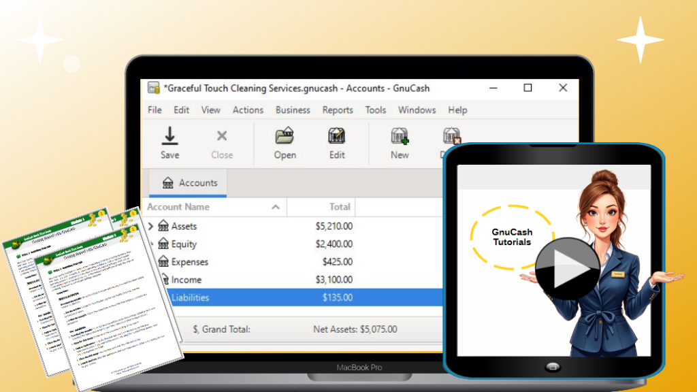Open the File menu
This screenshot has width=697, height=392.
coord(155,110)
